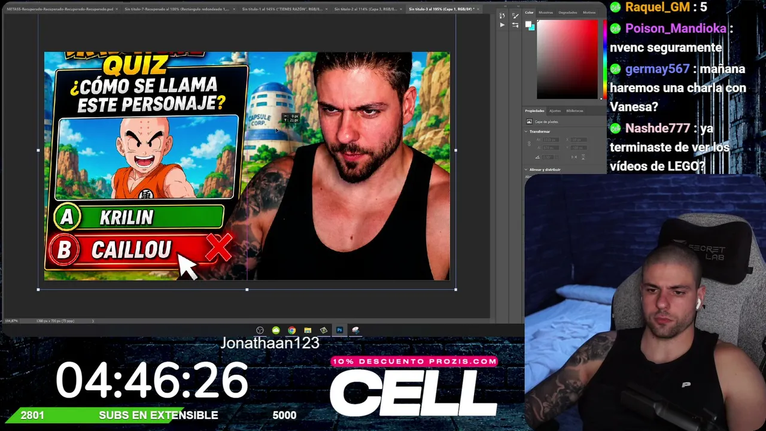Click the bottom-center transform handle
Image resolution: width=766 pixels, height=431 pixels.
coord(247,290)
